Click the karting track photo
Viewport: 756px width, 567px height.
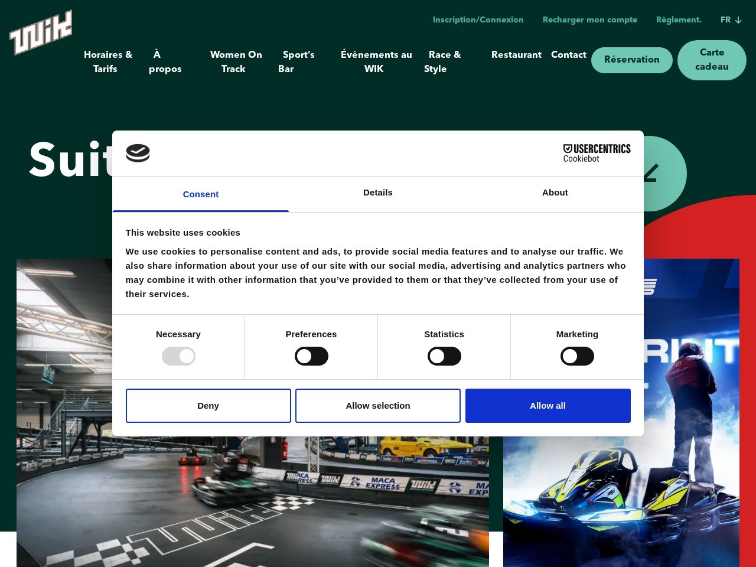pyautogui.click(x=253, y=501)
